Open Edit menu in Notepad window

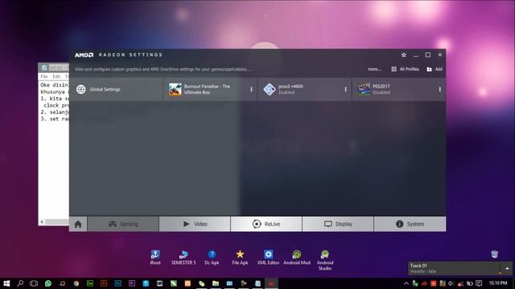click(x=56, y=76)
